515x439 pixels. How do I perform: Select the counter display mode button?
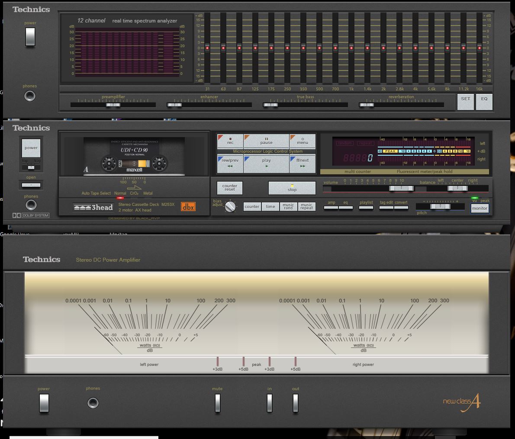click(252, 207)
